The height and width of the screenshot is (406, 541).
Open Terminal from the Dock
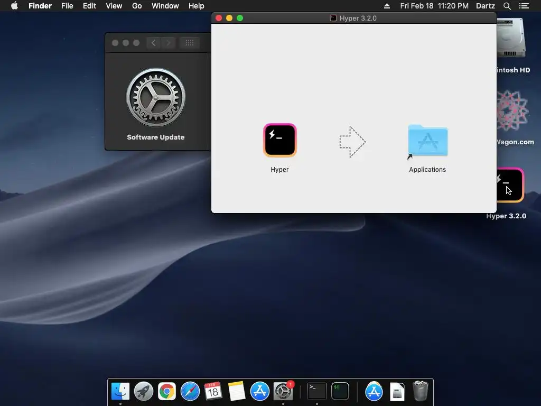click(317, 391)
